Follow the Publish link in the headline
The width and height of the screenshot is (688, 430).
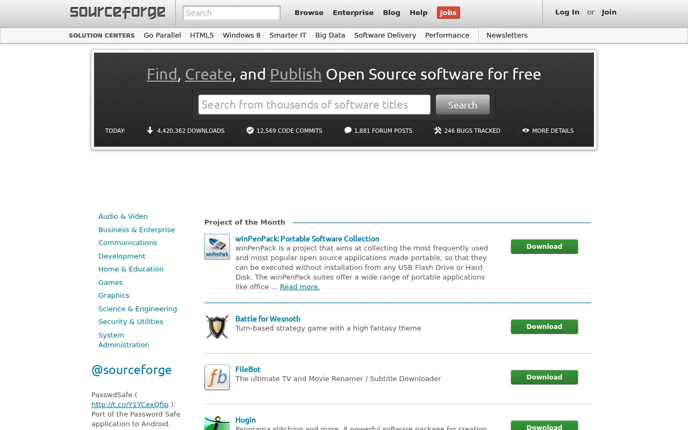tap(296, 74)
